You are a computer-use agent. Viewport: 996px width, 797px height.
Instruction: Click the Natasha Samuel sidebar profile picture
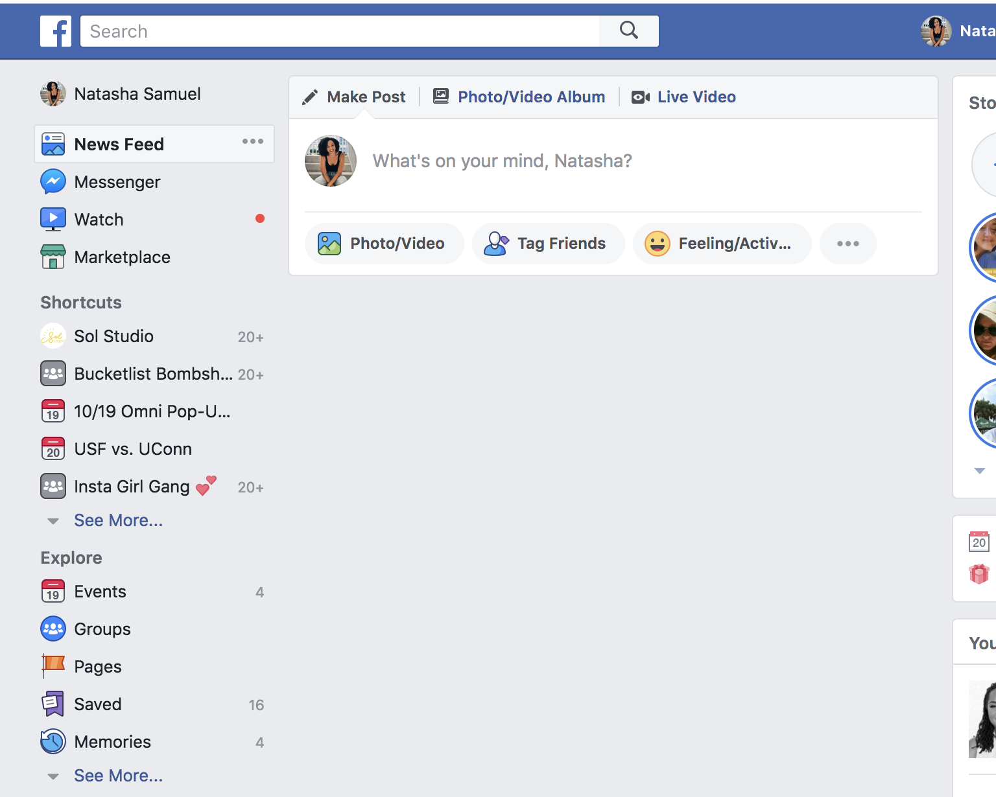click(x=53, y=94)
